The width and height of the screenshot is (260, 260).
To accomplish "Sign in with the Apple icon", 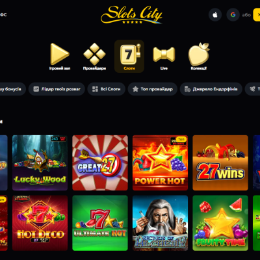I will [215, 15].
